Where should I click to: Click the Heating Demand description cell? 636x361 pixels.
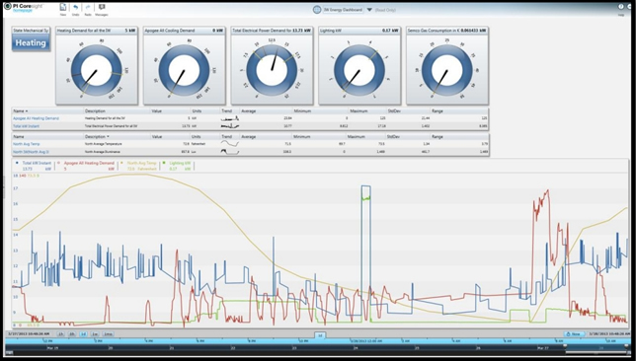tap(104, 118)
